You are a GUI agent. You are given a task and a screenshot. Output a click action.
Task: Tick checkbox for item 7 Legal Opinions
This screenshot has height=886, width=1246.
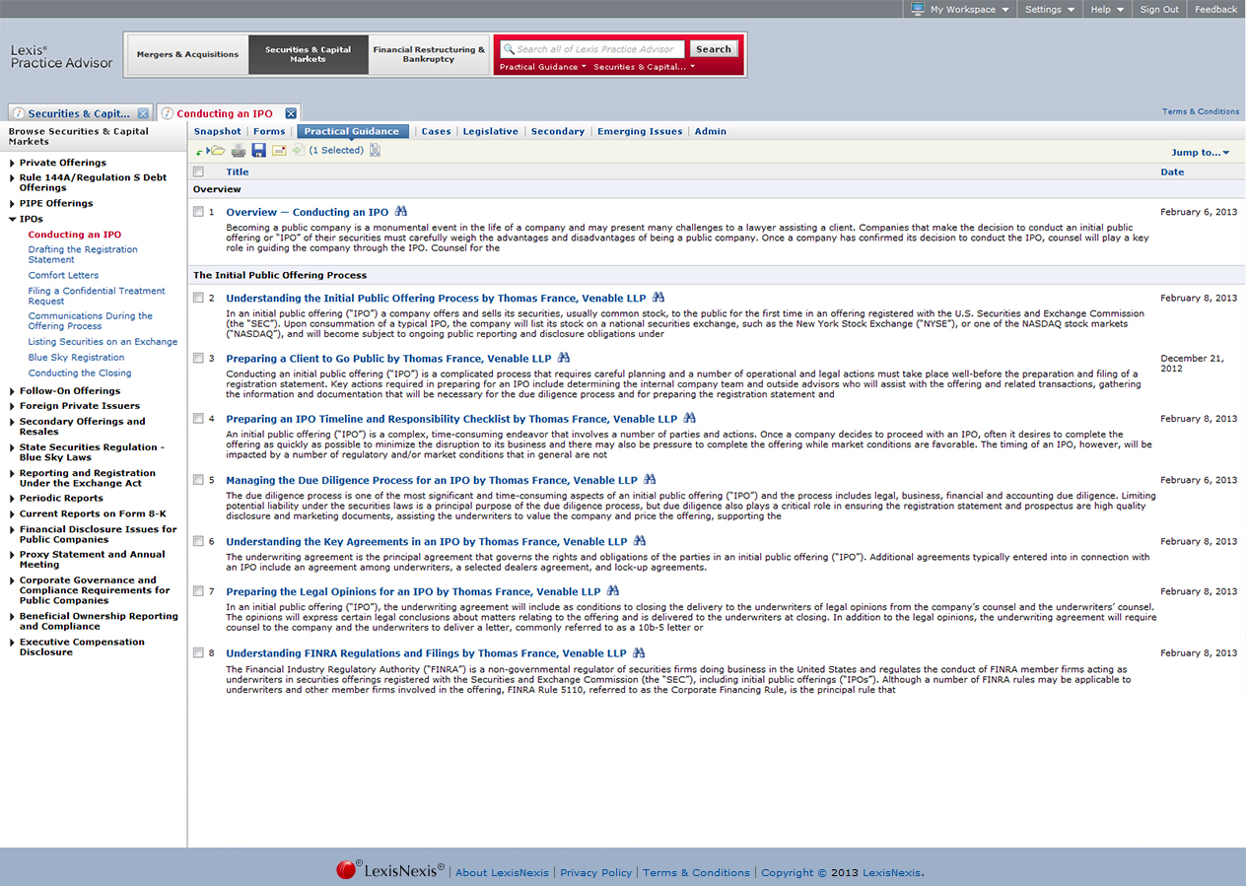coord(198,591)
